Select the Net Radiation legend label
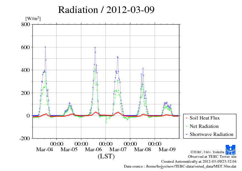 pyautogui.click(x=204, y=126)
